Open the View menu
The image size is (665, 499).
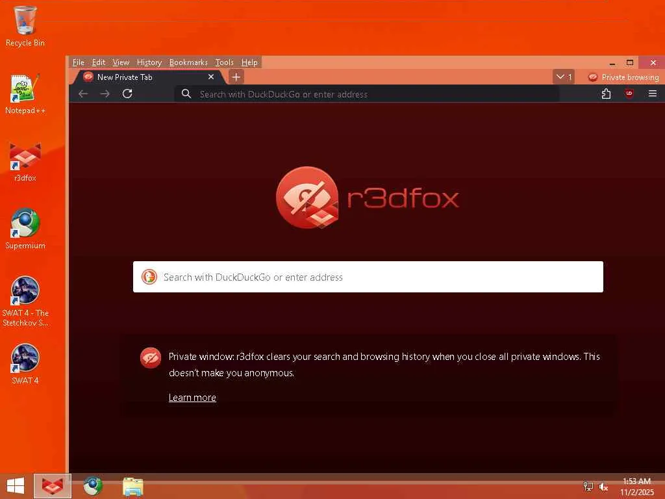pos(121,62)
